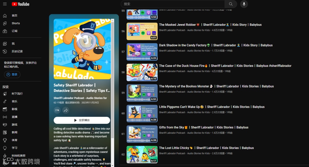Image resolution: width=309 pixels, height=167 pixels.
Task: Select 时下流行 menu label
Action: [17, 94]
